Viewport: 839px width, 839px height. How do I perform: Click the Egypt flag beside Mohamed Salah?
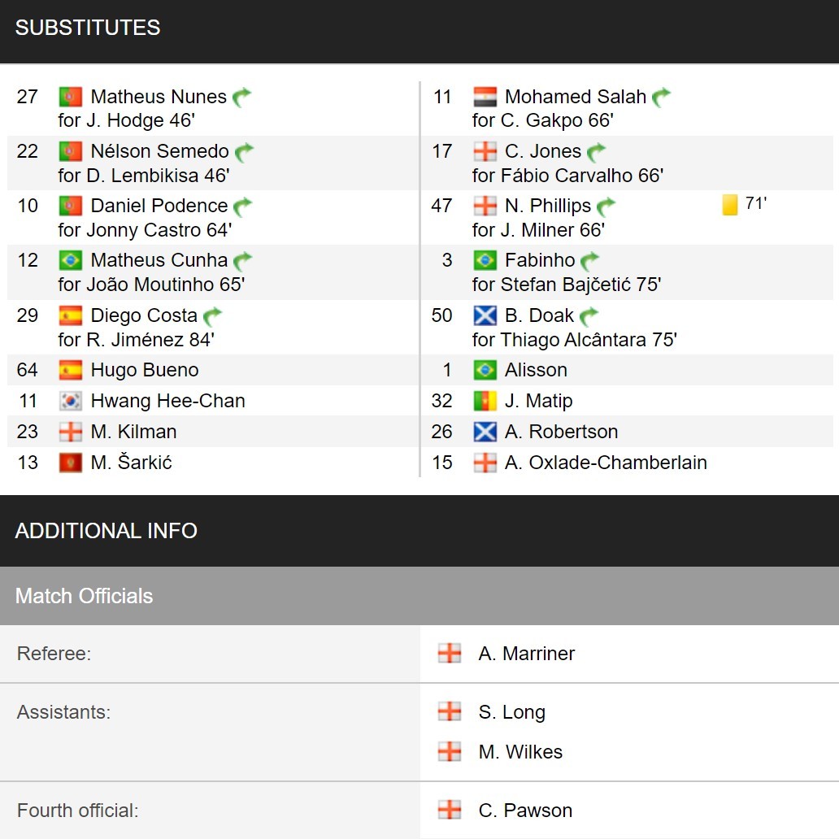485,97
